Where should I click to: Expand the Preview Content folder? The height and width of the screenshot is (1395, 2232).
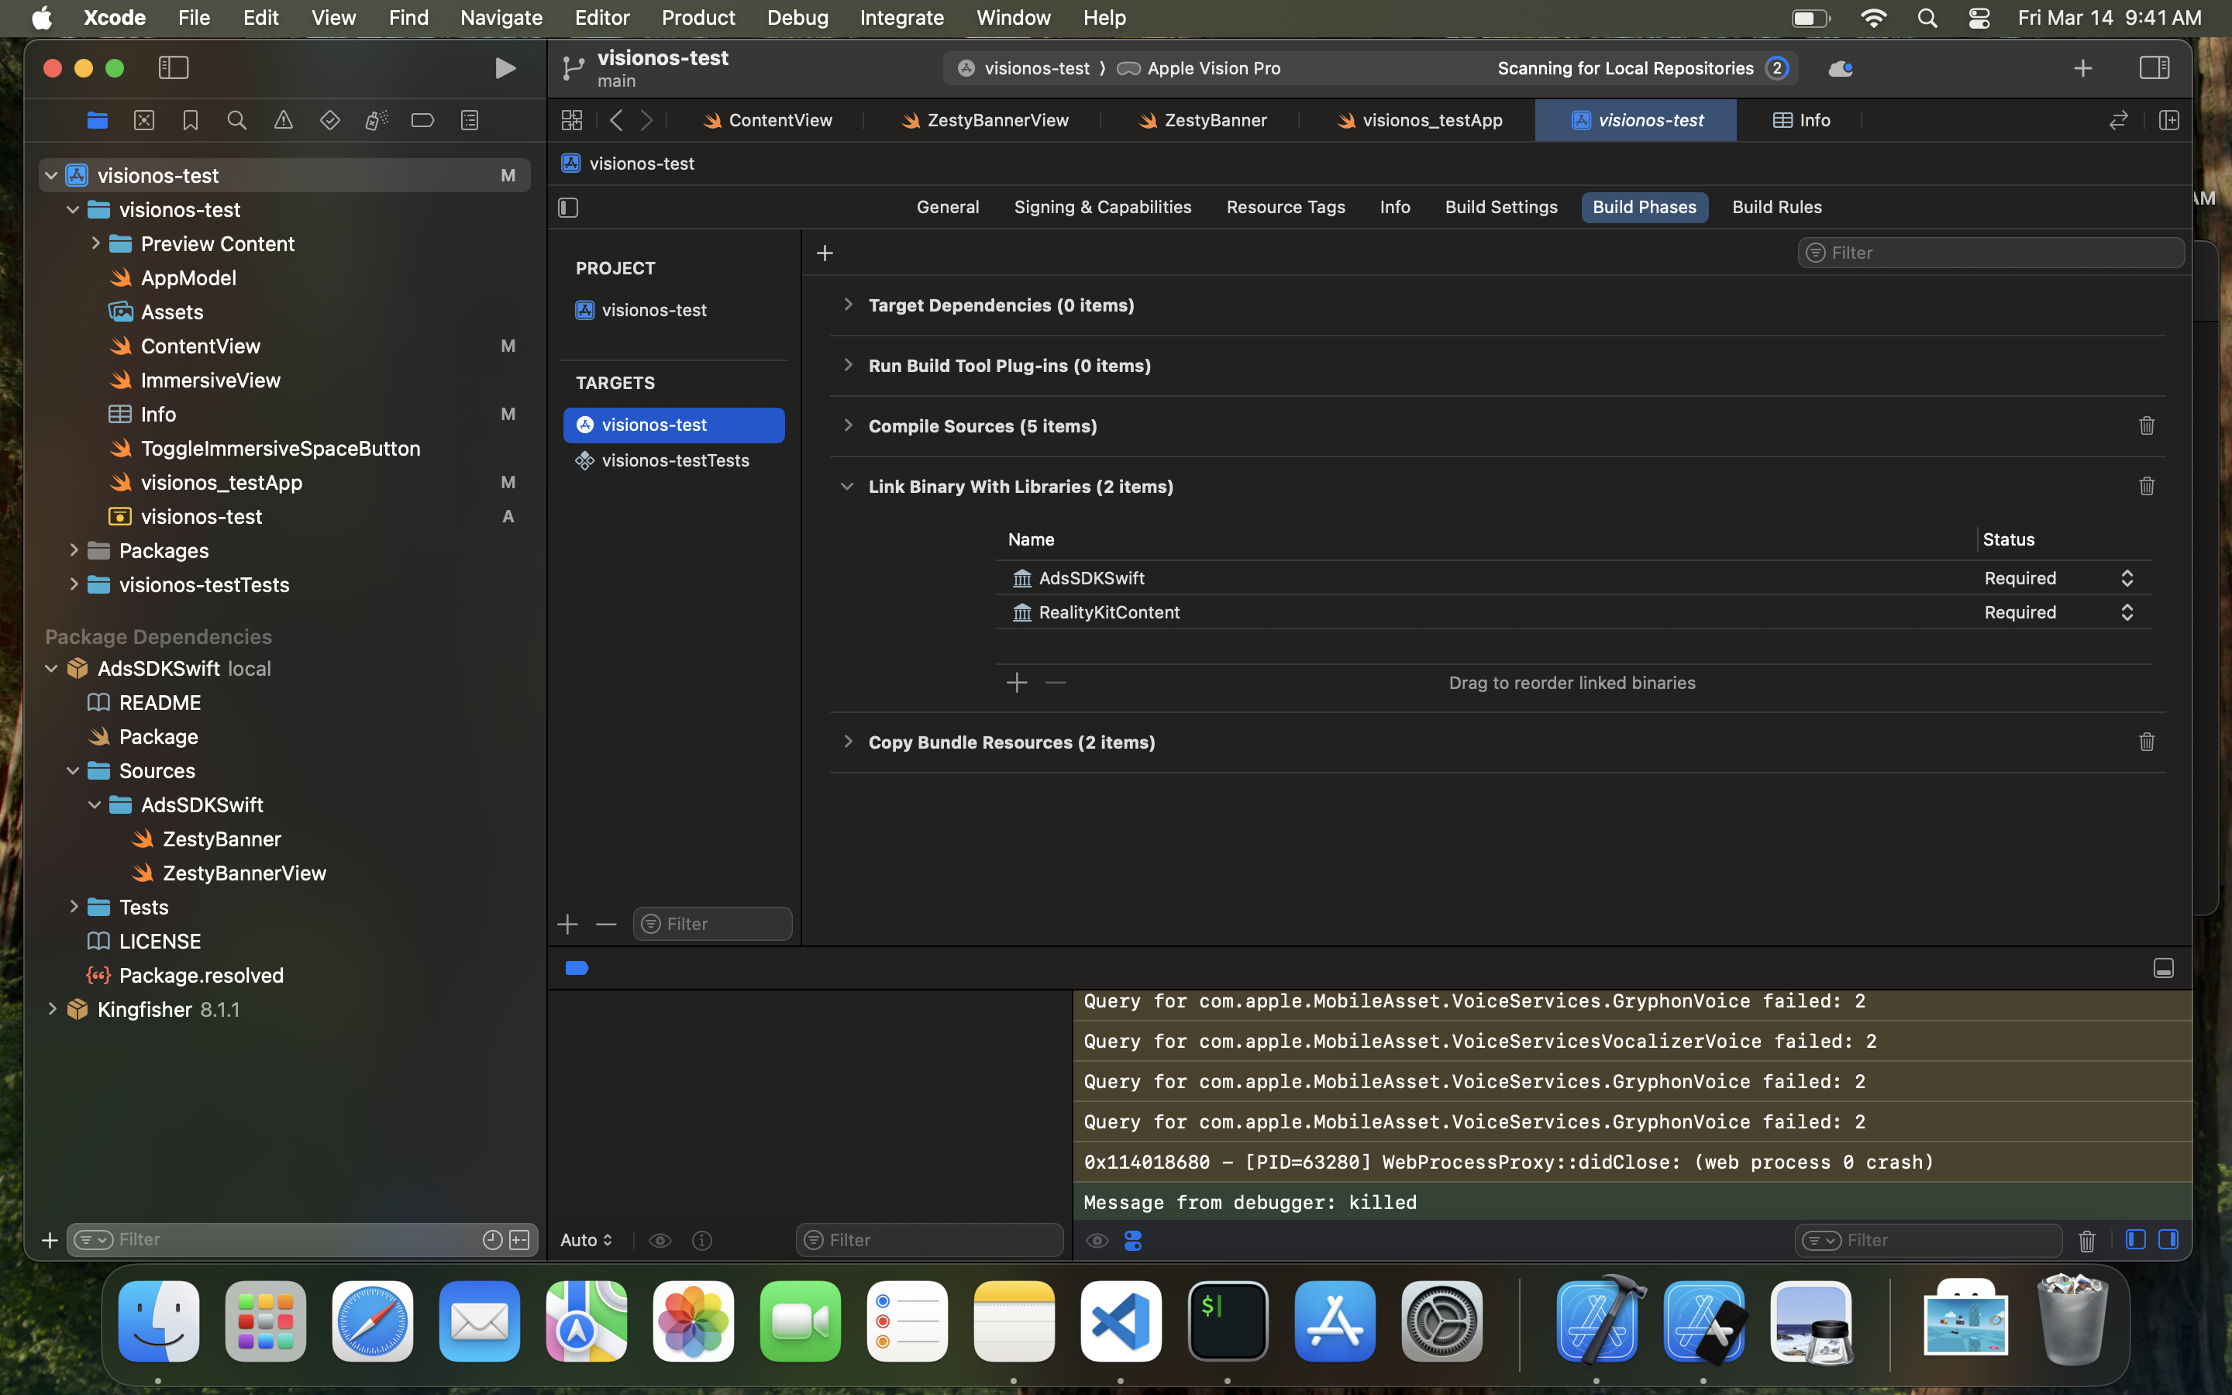pos(95,243)
